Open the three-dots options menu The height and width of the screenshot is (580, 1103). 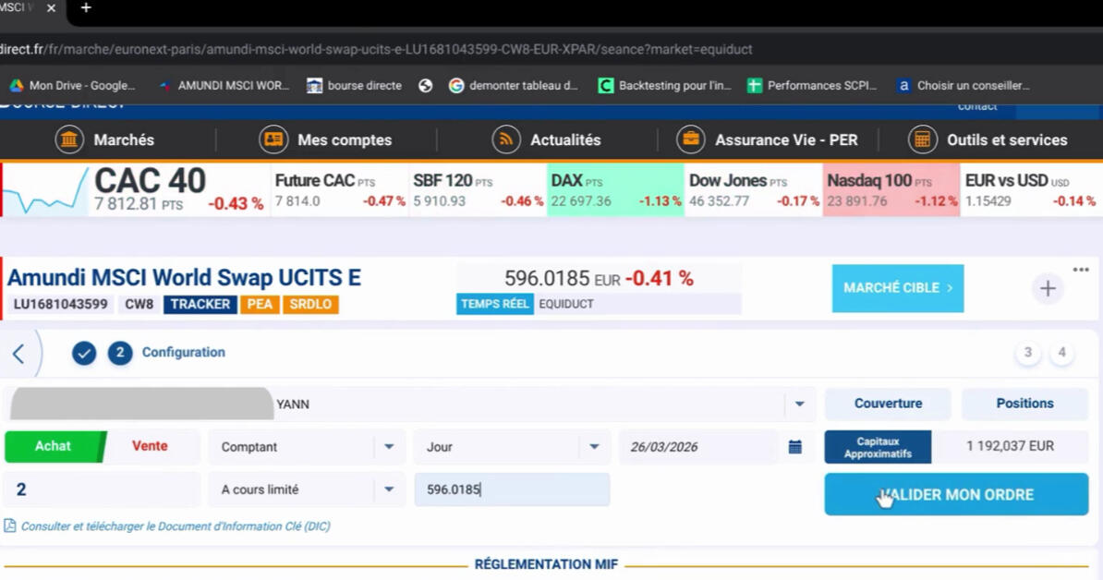point(1081,270)
